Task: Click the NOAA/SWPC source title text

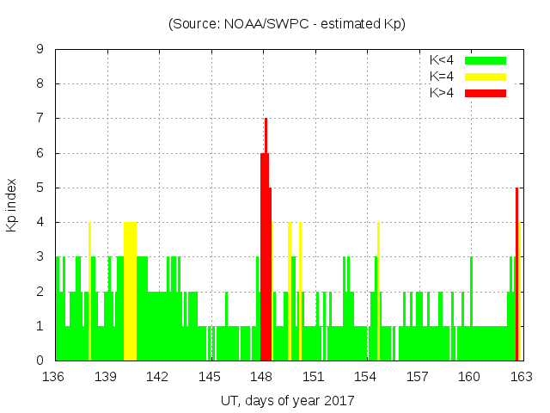Action: [286, 24]
